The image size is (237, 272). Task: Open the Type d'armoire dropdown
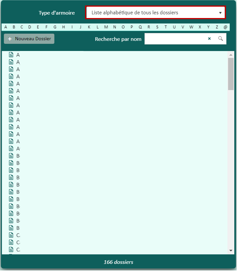156,13
